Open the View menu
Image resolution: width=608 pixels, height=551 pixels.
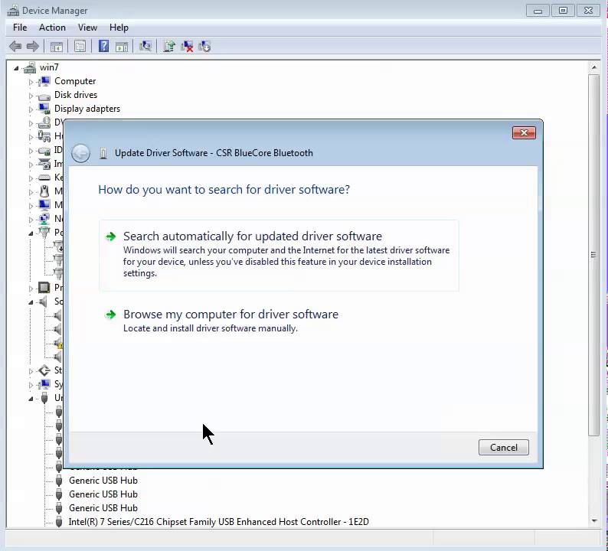(87, 28)
